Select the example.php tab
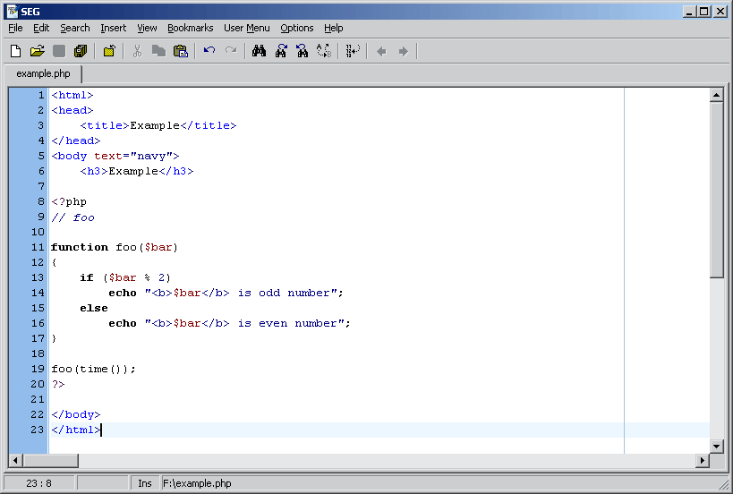733x494 pixels. (43, 74)
